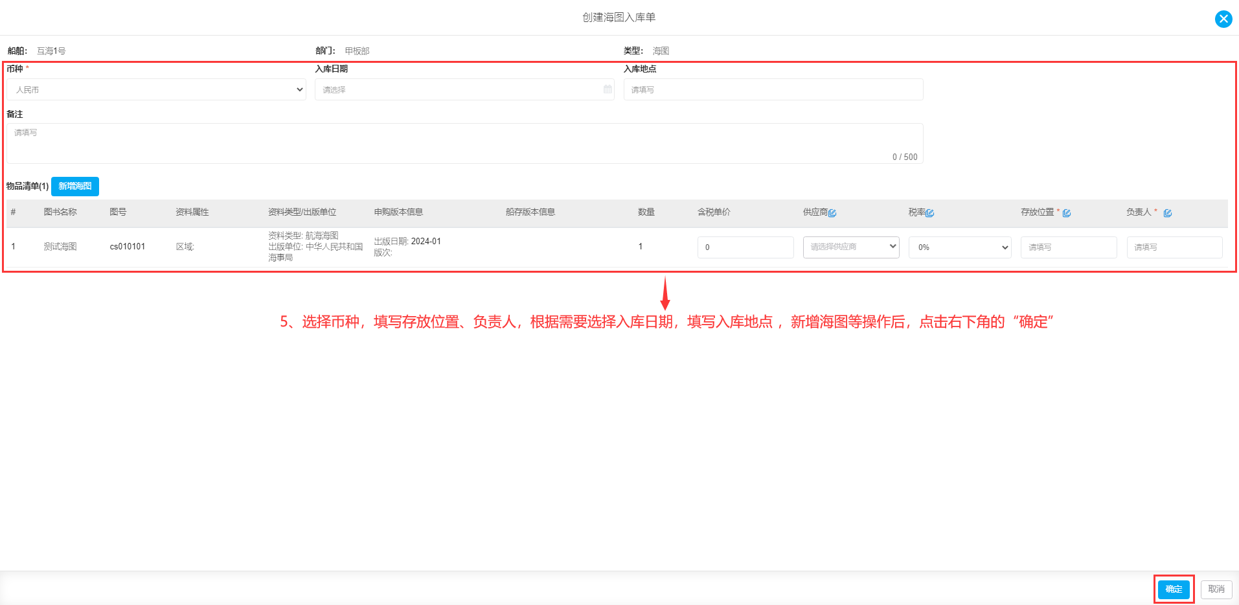
Task: Click the cs010101 chart number cell
Action: (128, 247)
